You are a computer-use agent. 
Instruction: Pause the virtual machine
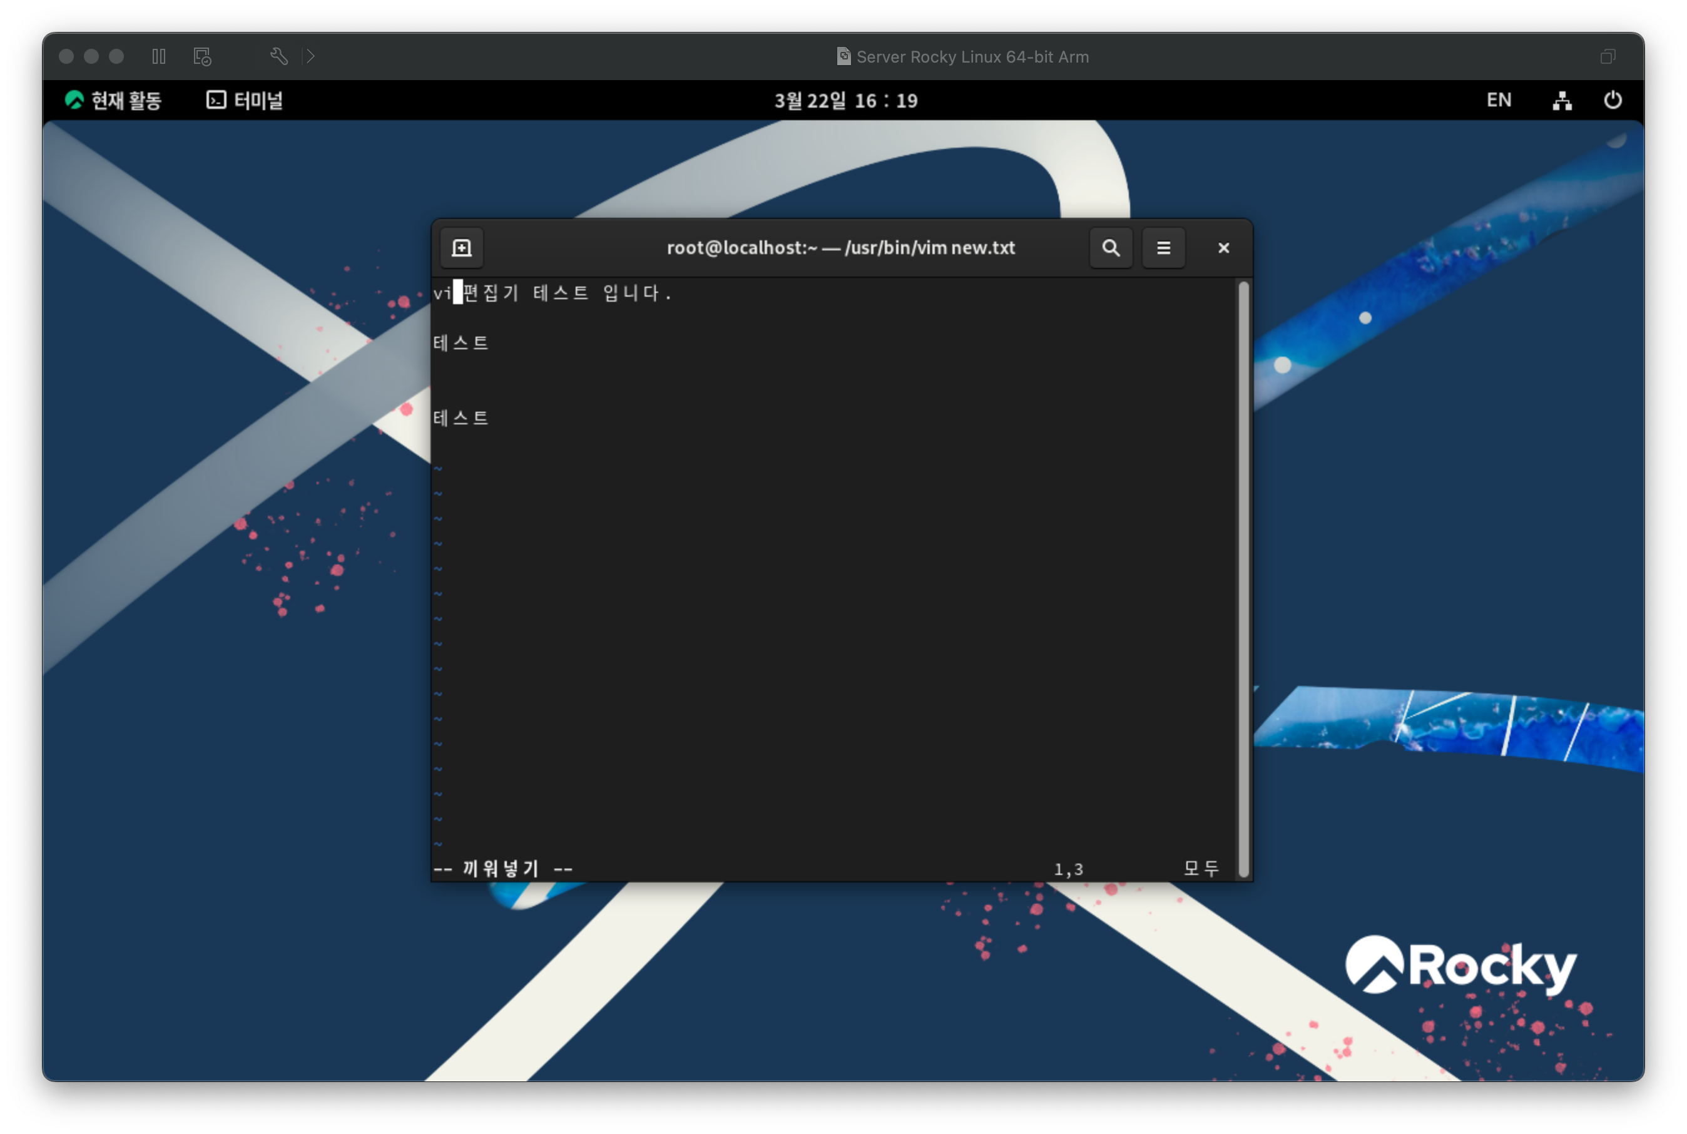pyautogui.click(x=159, y=56)
